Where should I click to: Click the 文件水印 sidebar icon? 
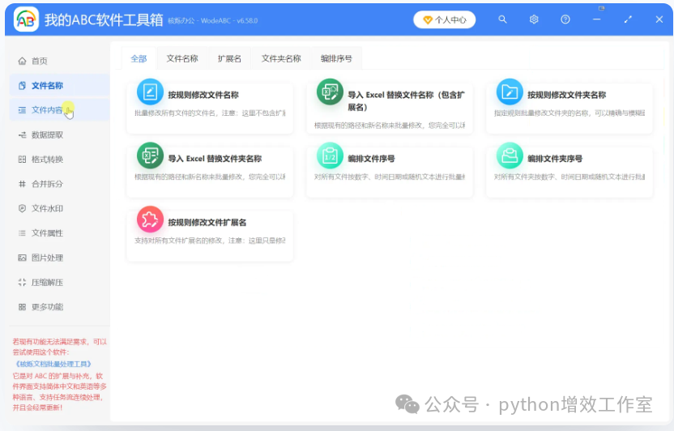click(22, 208)
